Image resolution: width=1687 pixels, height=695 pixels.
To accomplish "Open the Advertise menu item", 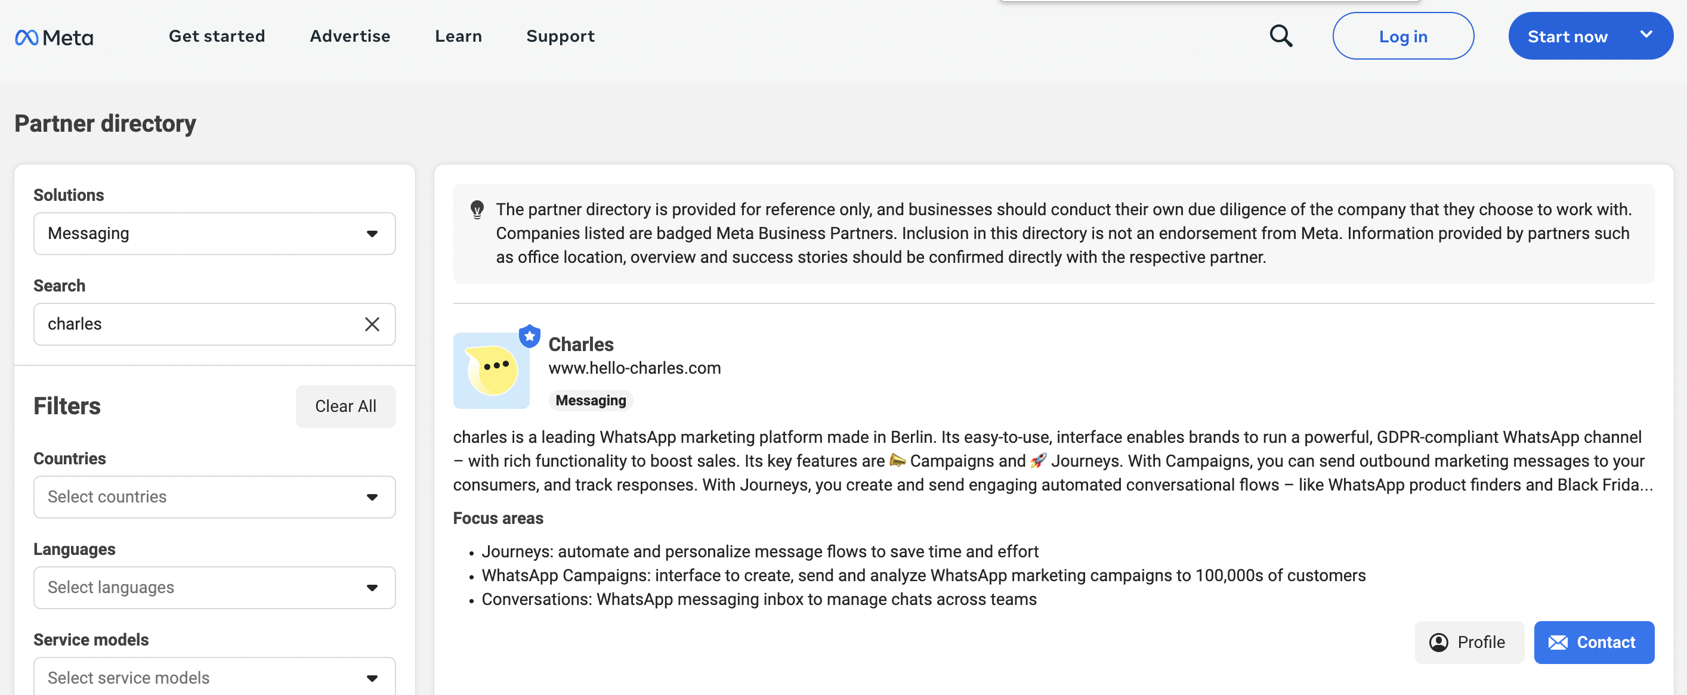I will (x=350, y=36).
